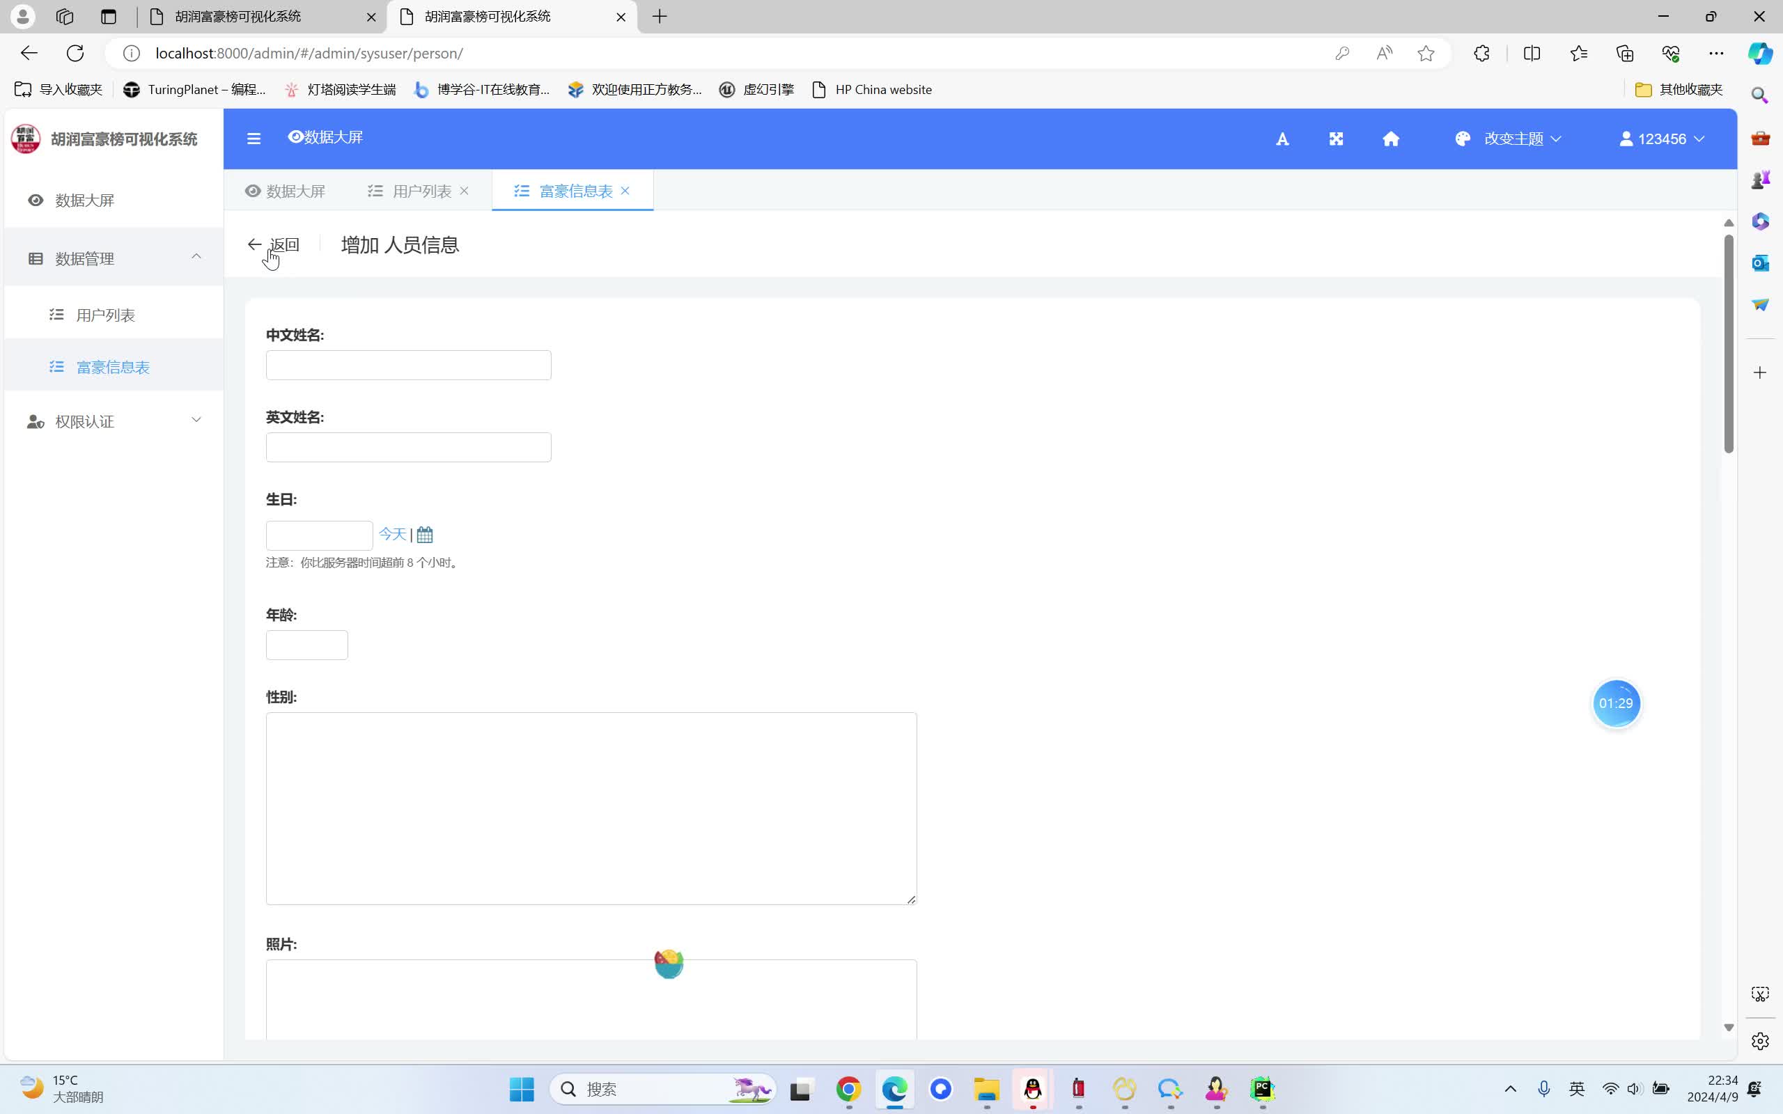Click the 中文姓名 input field
This screenshot has width=1783, height=1114.
(x=408, y=366)
